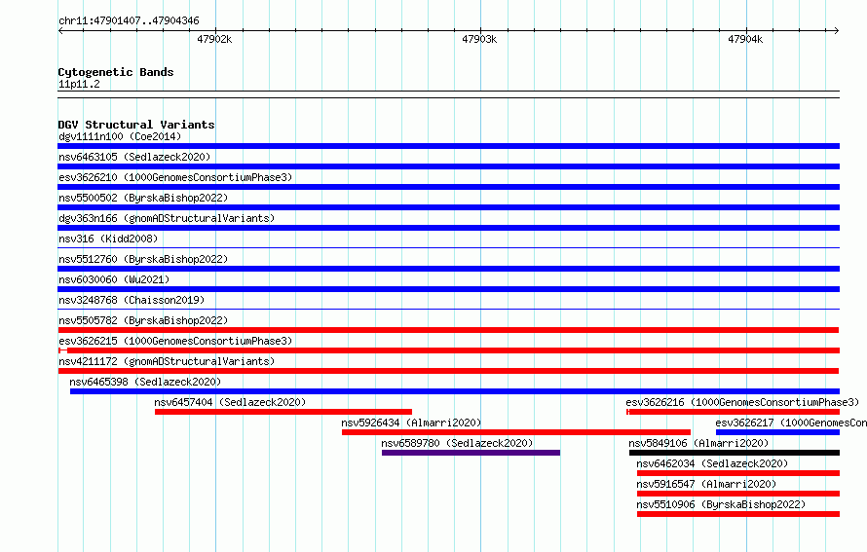Open nsv4211172 (gnomADStructuralVariants) label
Viewport: 867px width, 552px height.
[167, 361]
